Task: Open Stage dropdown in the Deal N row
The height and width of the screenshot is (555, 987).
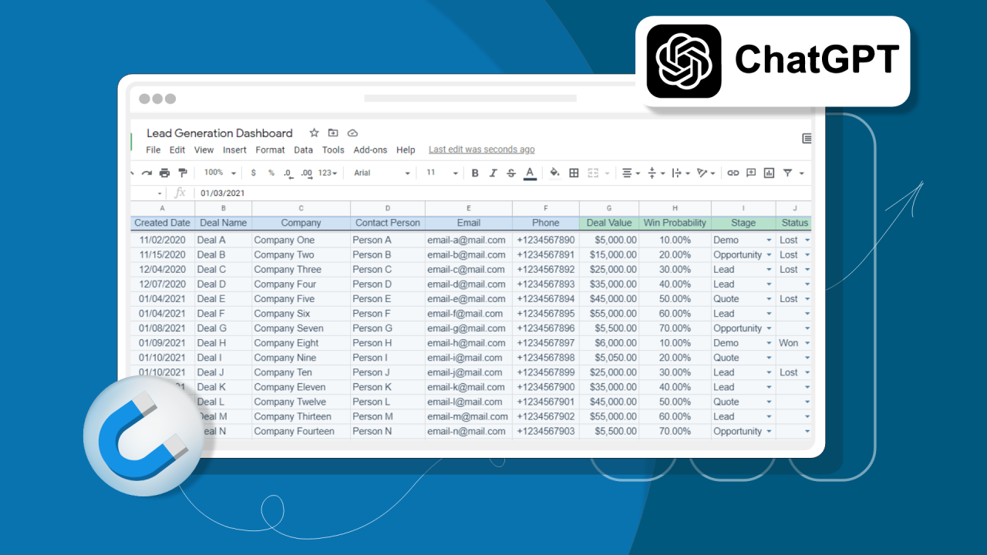Action: 769,432
